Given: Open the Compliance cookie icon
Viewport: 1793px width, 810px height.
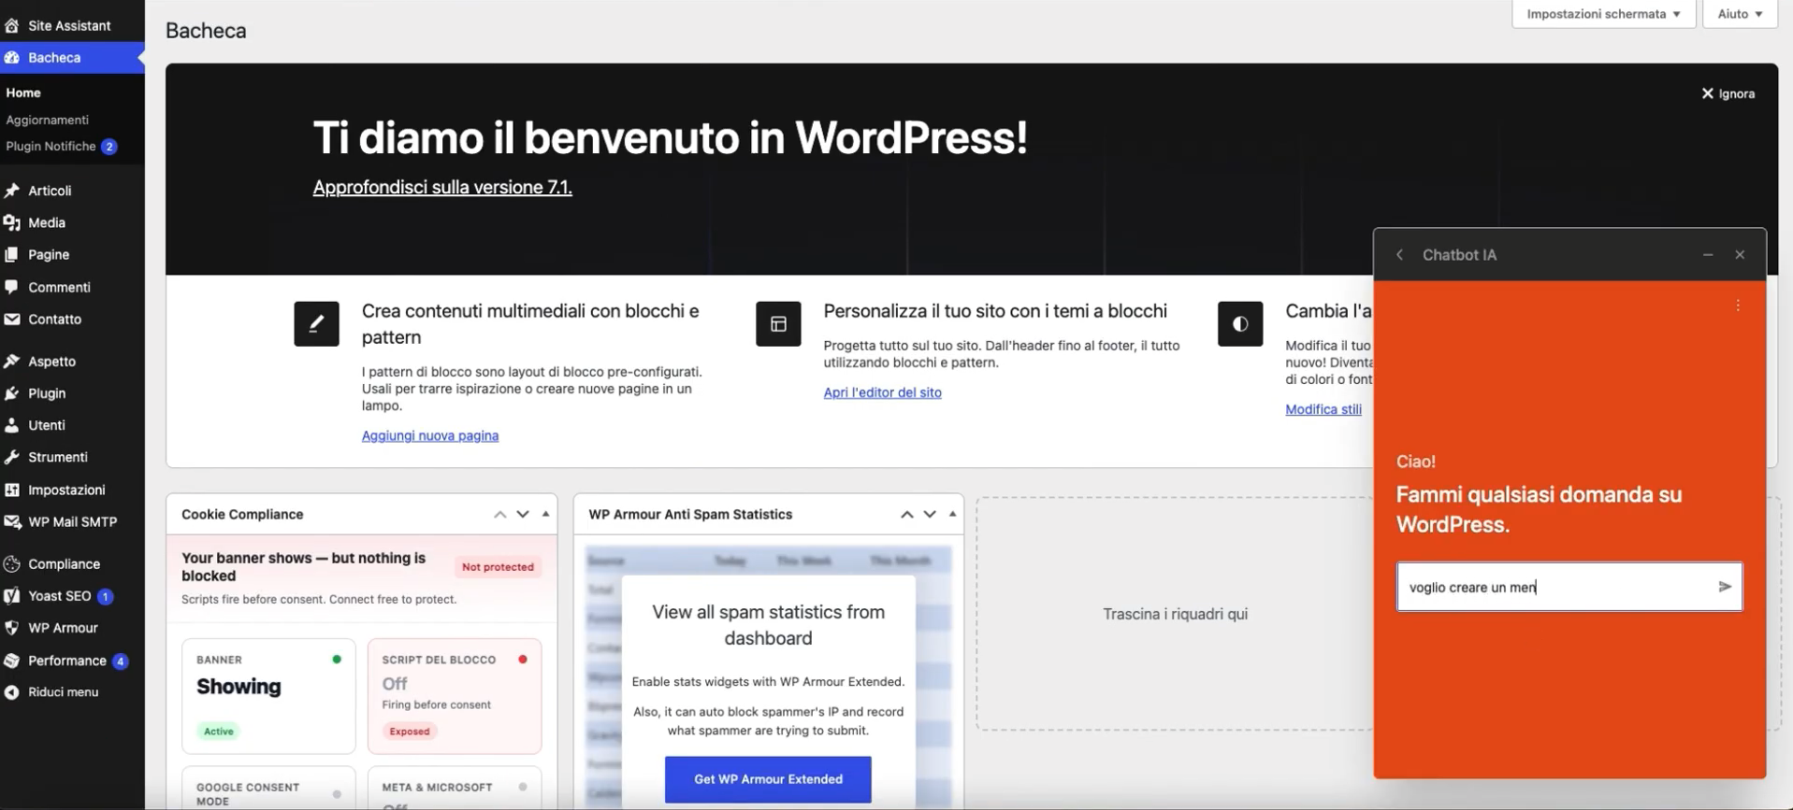Looking at the screenshot, I should click(12, 564).
